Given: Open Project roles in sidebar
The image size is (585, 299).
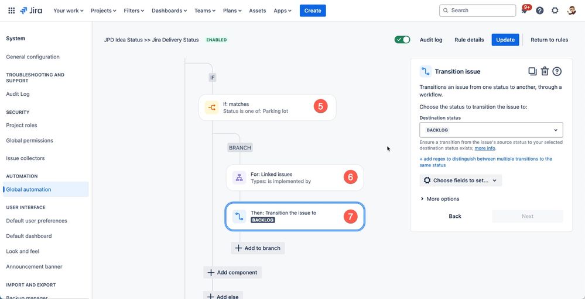Looking at the screenshot, I should point(22,126).
